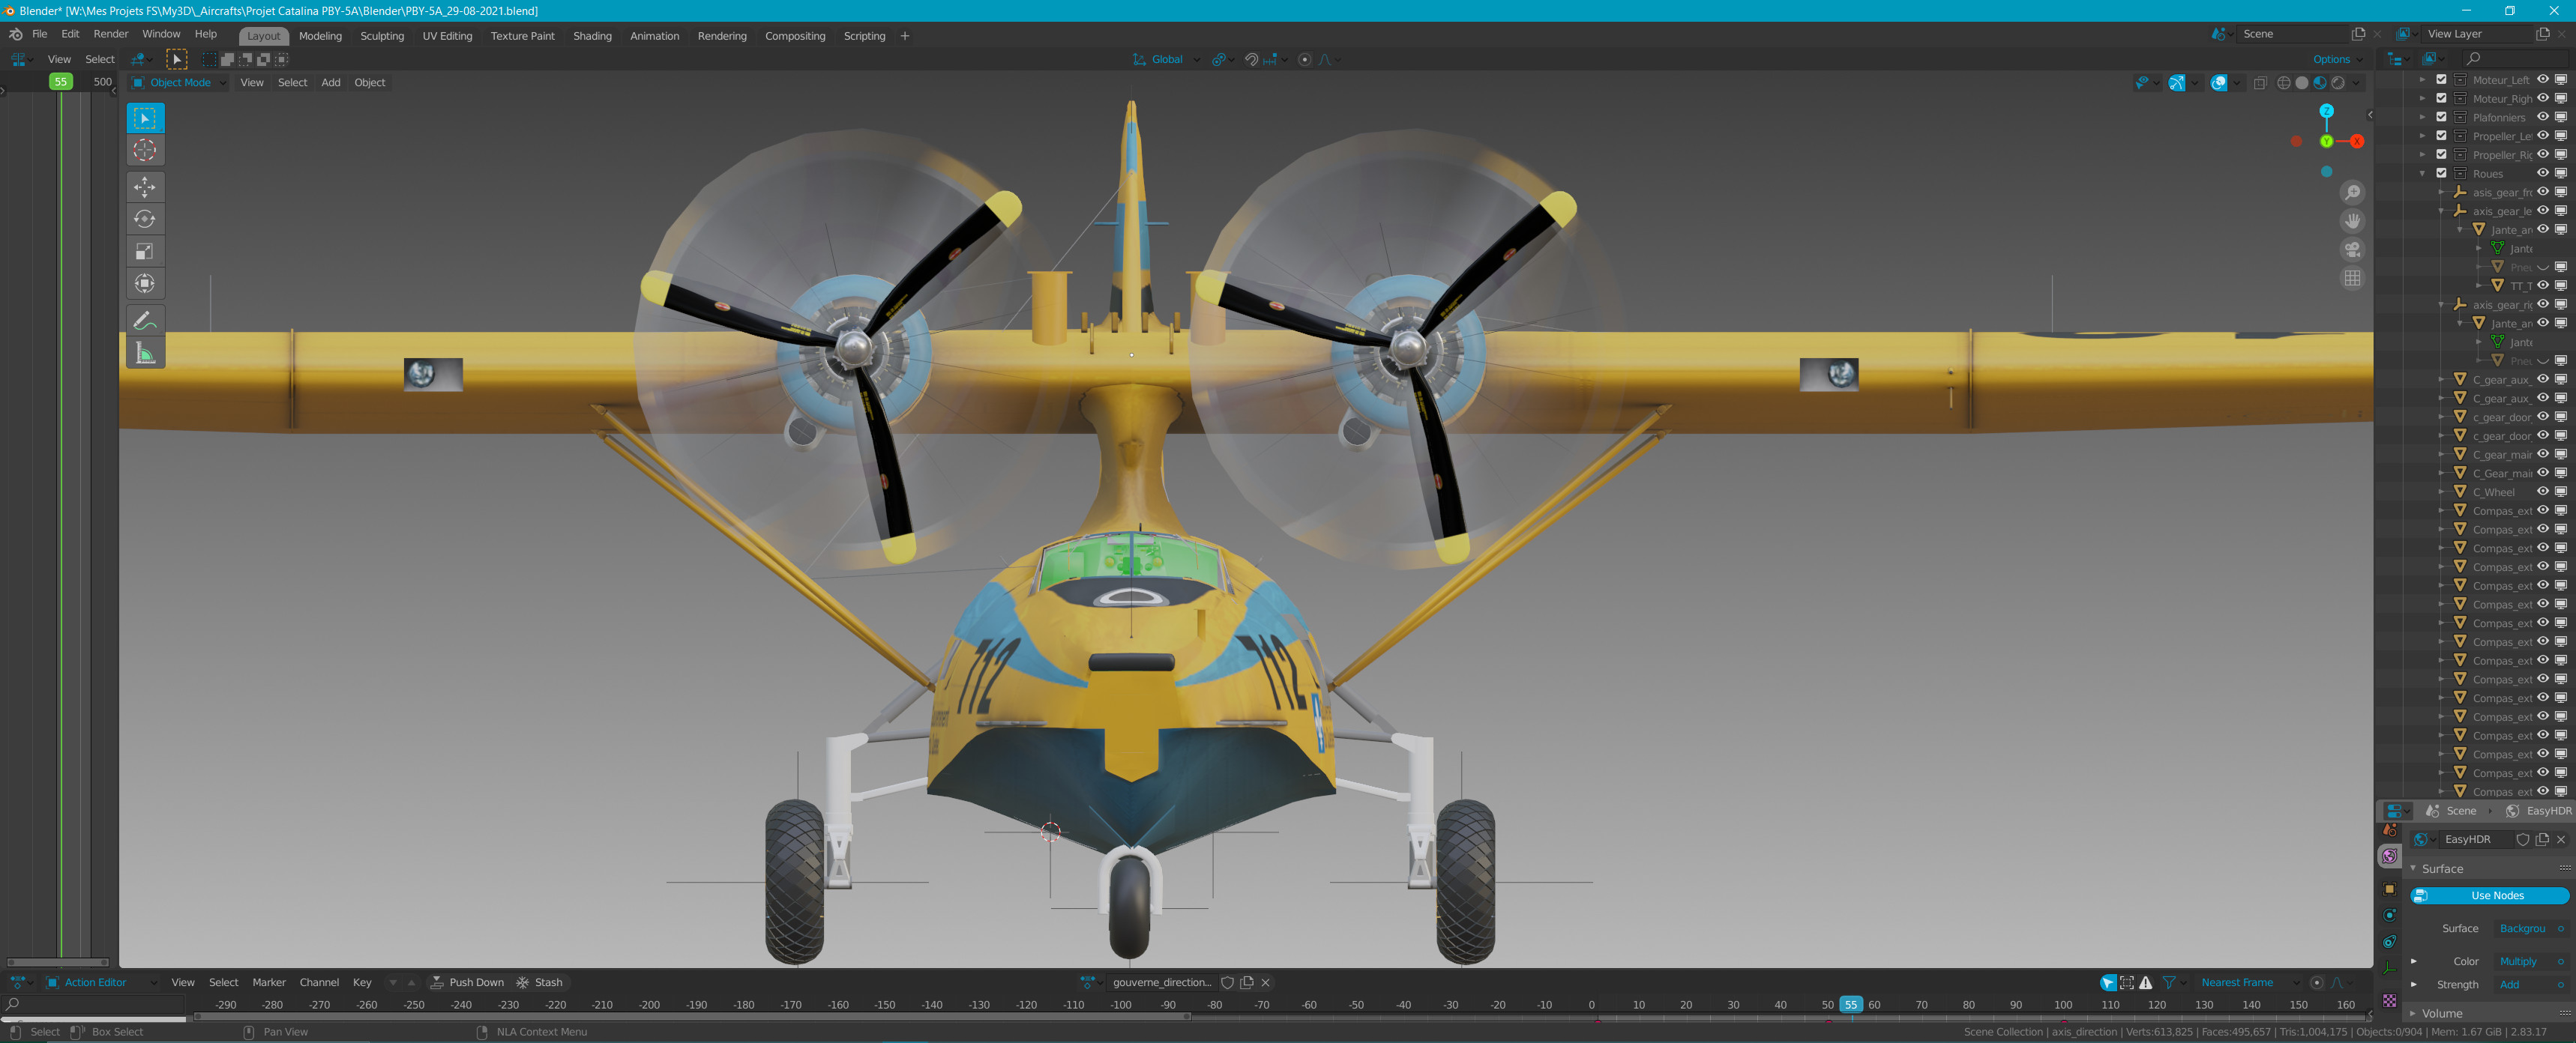
Task: Click the Use Nodes button
Action: click(x=2496, y=895)
